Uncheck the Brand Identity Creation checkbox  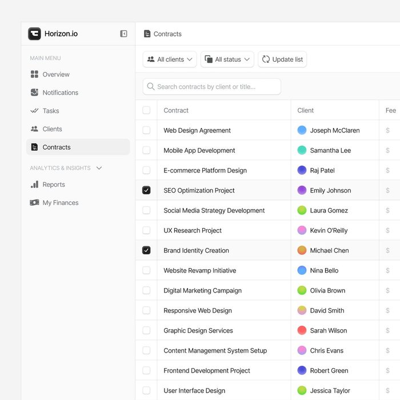(x=146, y=250)
